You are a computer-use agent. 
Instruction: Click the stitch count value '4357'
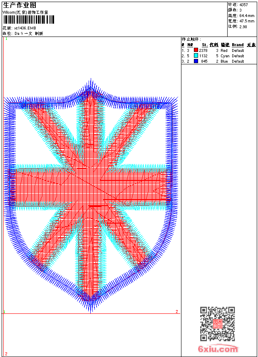243,5
